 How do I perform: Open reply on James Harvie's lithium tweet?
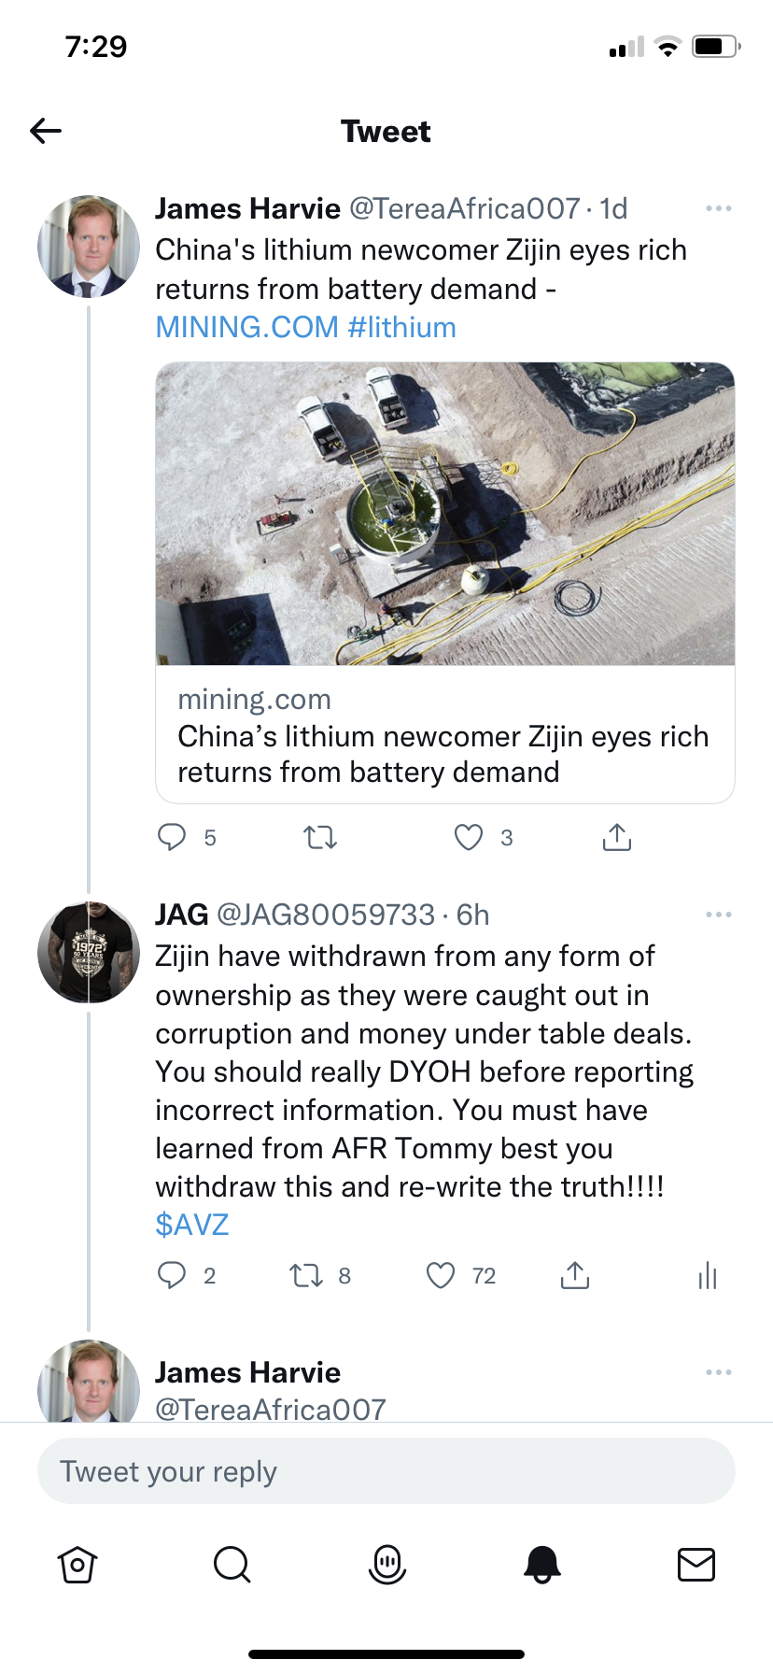[172, 837]
